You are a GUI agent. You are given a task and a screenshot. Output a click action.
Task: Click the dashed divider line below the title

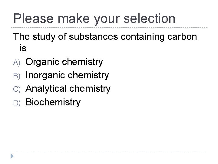(109, 28)
